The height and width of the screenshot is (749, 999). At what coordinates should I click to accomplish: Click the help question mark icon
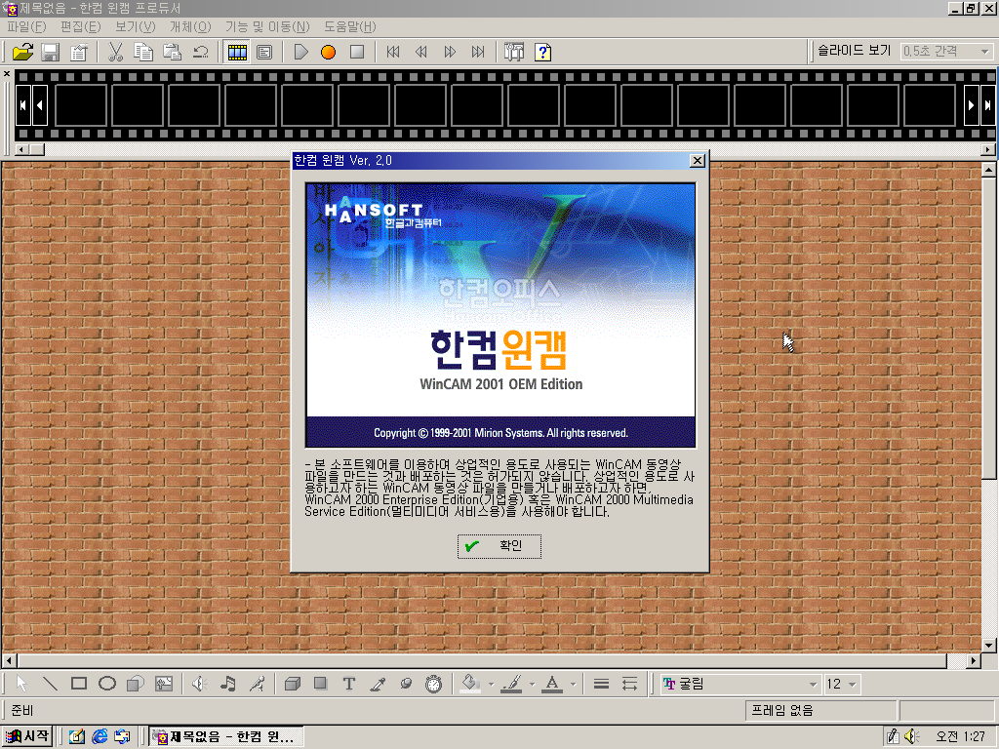pos(542,52)
